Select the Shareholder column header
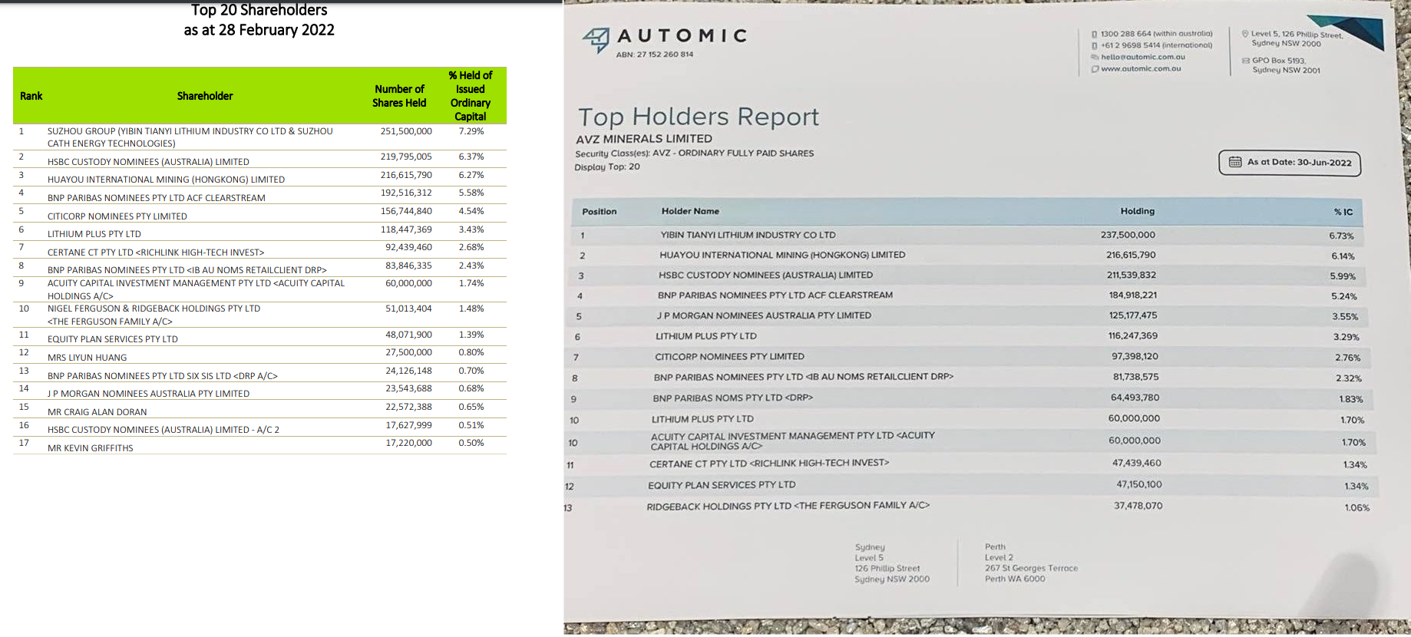Viewport: 1411px width, 637px height. point(205,96)
